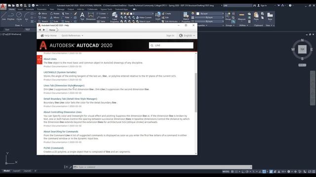Viewport: 316px width, 177px height.
Task: Open the AutoCAD application menu logo button
Action: tap(3, 6)
